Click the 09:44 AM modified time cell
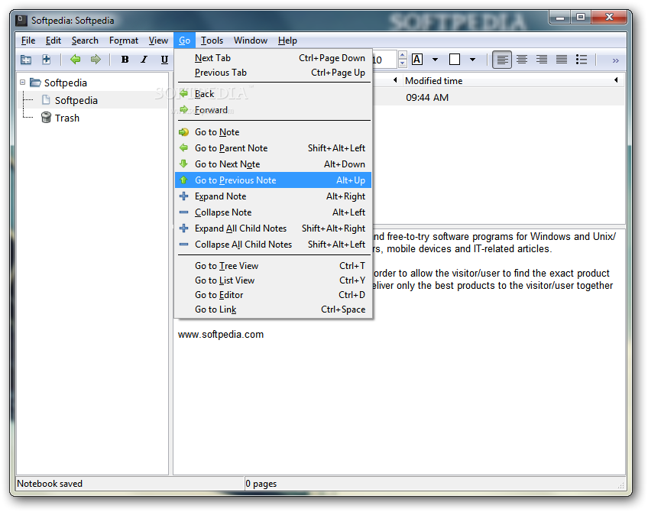648x512 pixels. (x=427, y=98)
